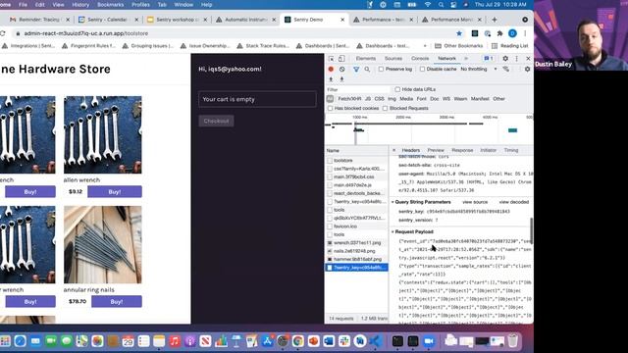This screenshot has height=353, width=628.
Task: Click Buy! for allen wrench
Action: [115, 192]
